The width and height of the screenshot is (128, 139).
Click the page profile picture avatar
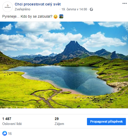pos(8,7)
